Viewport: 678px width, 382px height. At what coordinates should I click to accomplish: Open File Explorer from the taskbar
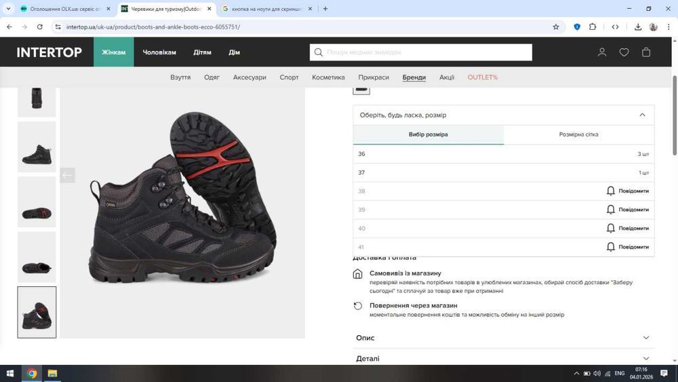pyautogui.click(x=52, y=373)
